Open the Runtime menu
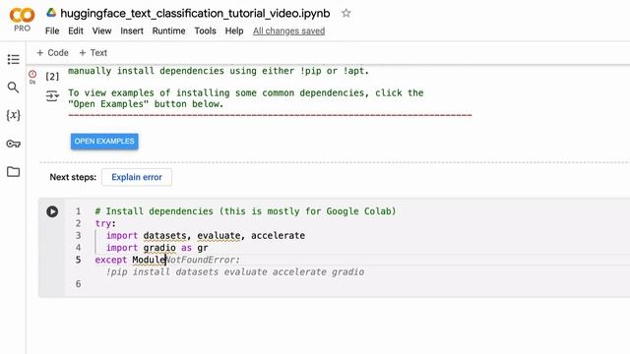The height and width of the screenshot is (354, 630). pyautogui.click(x=168, y=30)
